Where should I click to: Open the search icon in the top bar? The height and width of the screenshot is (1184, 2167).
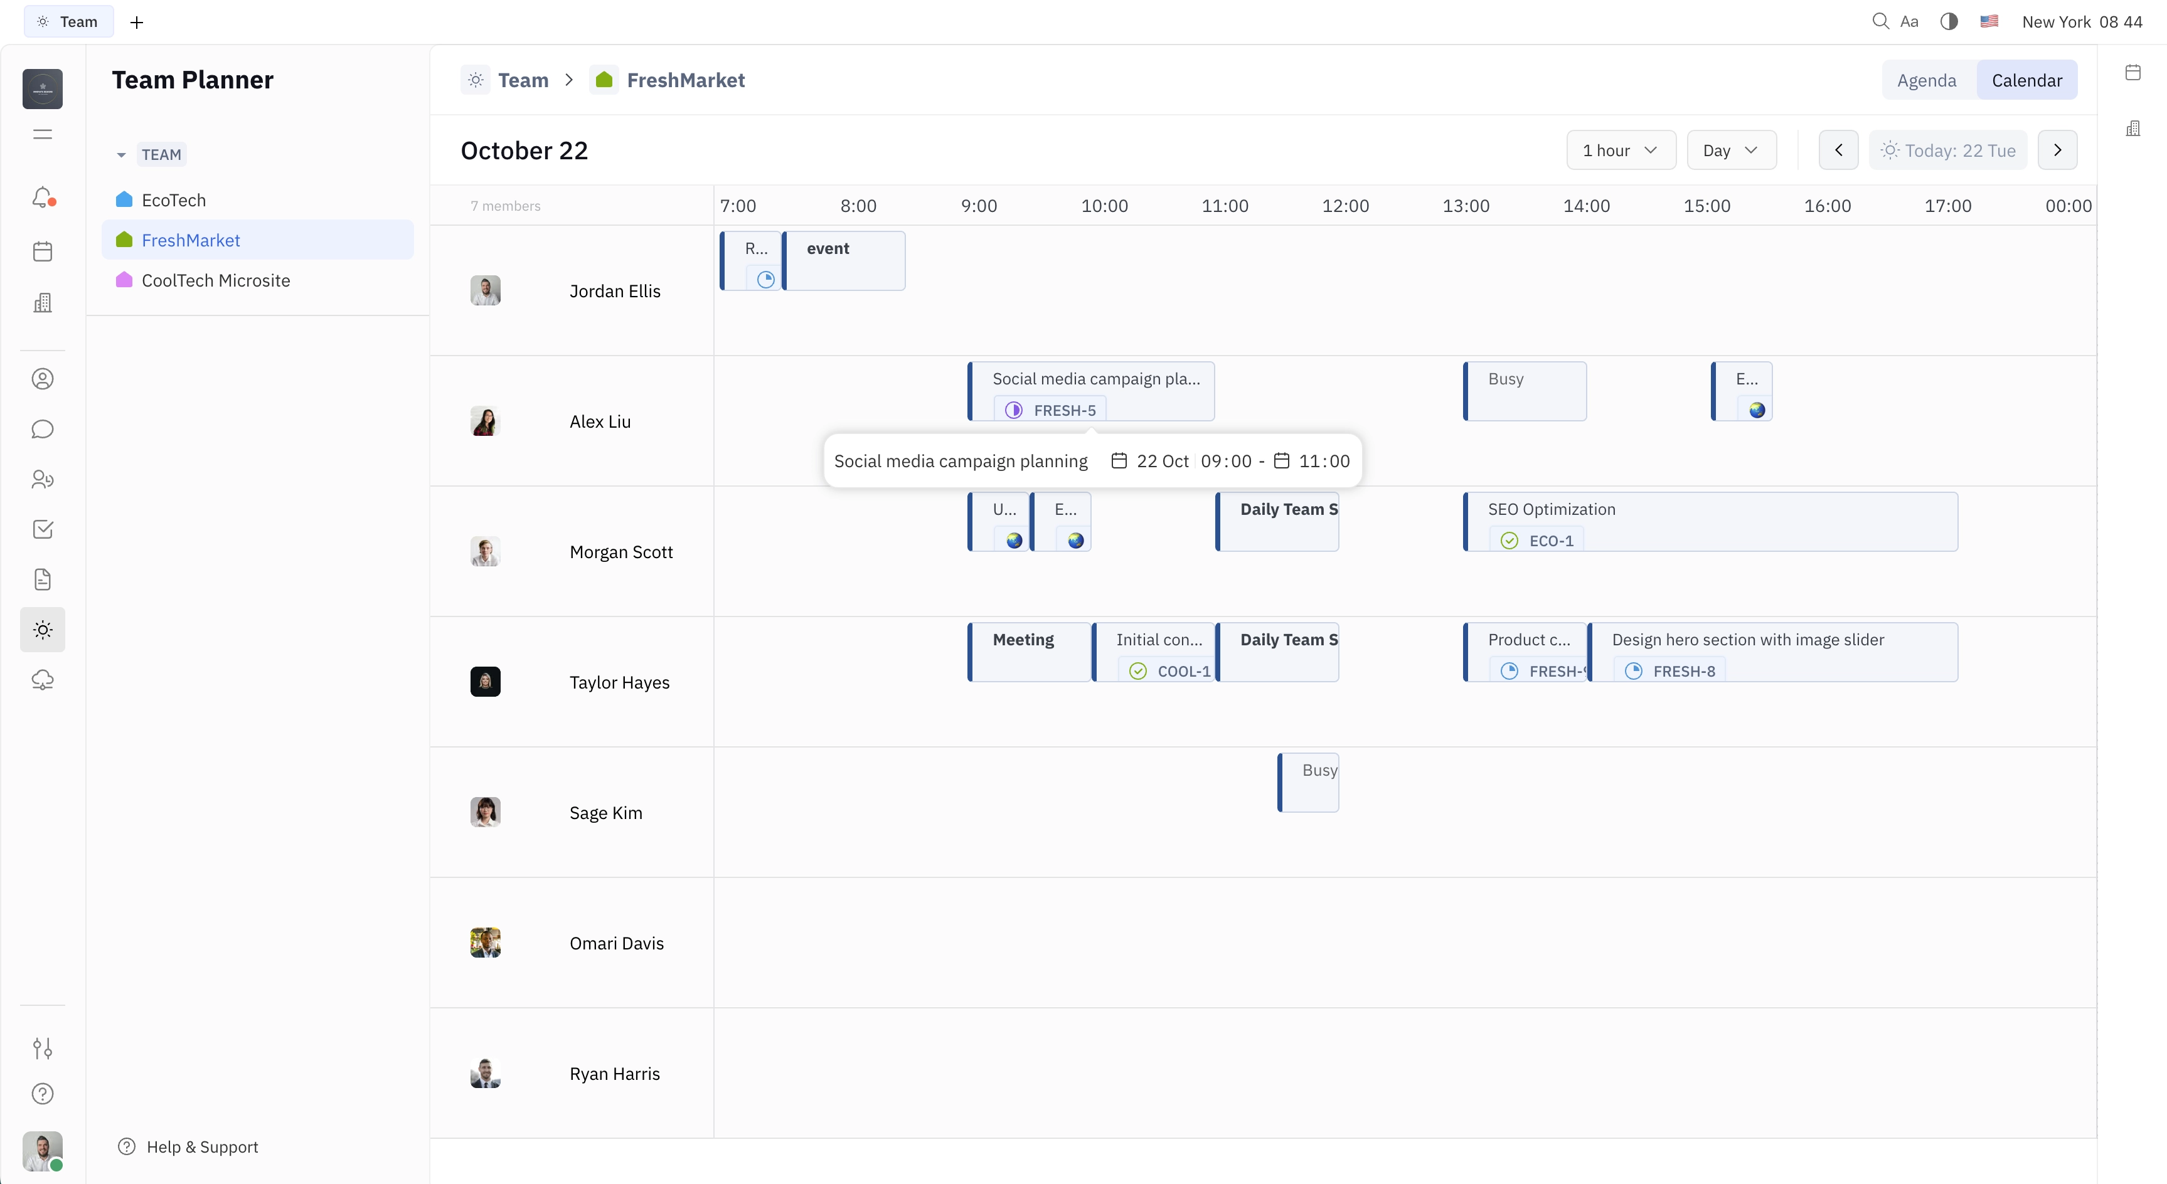(1881, 22)
